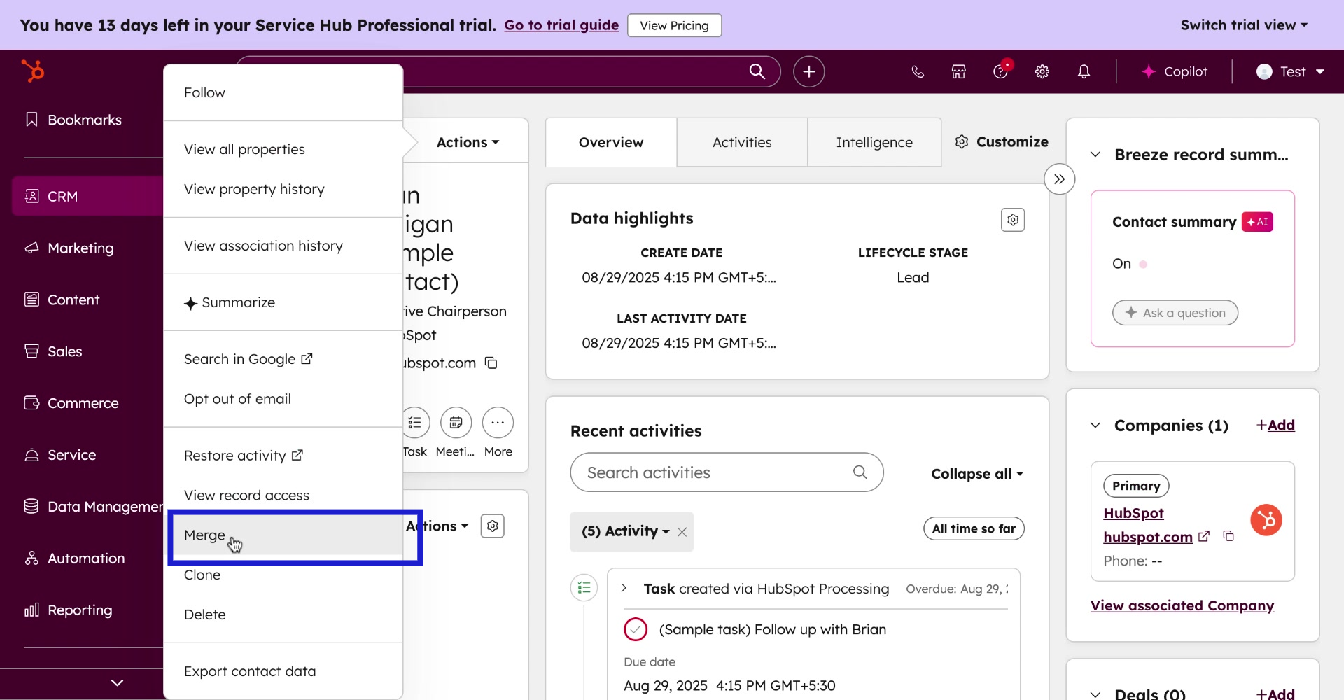Screen dimensions: 1344x700
Task: Open the Actions dropdown
Action: pyautogui.click(x=467, y=141)
